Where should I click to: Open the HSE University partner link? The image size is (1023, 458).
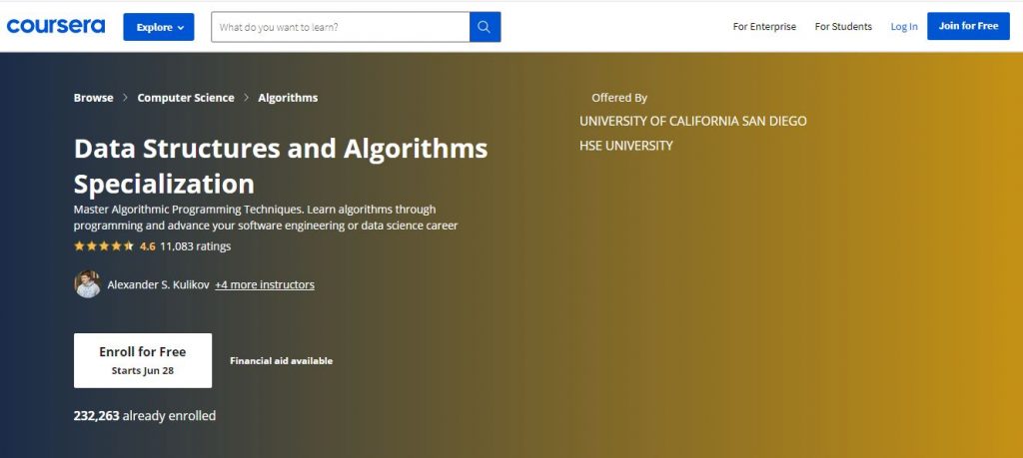point(626,146)
